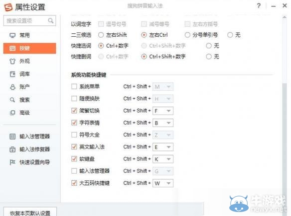The width and height of the screenshot is (291, 216).
Task: Open the 英文输入法 key dropdown showing E
Action: click(163, 147)
